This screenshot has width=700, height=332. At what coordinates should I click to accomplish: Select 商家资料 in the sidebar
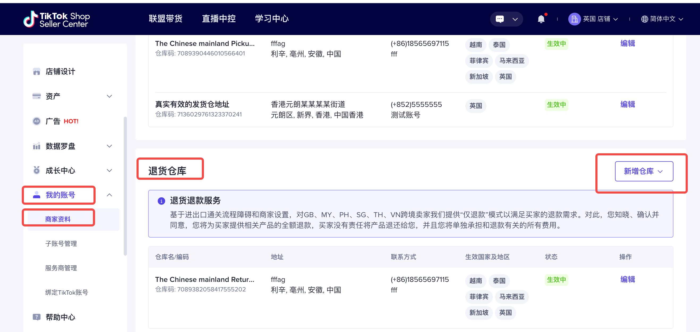pos(58,219)
